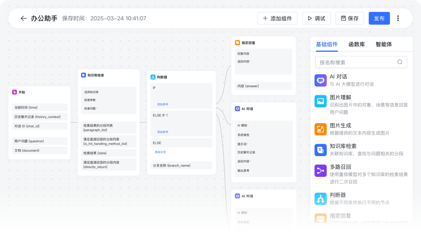Click the 指定回复 node icon on canvas
421x232 pixels.
238,43
